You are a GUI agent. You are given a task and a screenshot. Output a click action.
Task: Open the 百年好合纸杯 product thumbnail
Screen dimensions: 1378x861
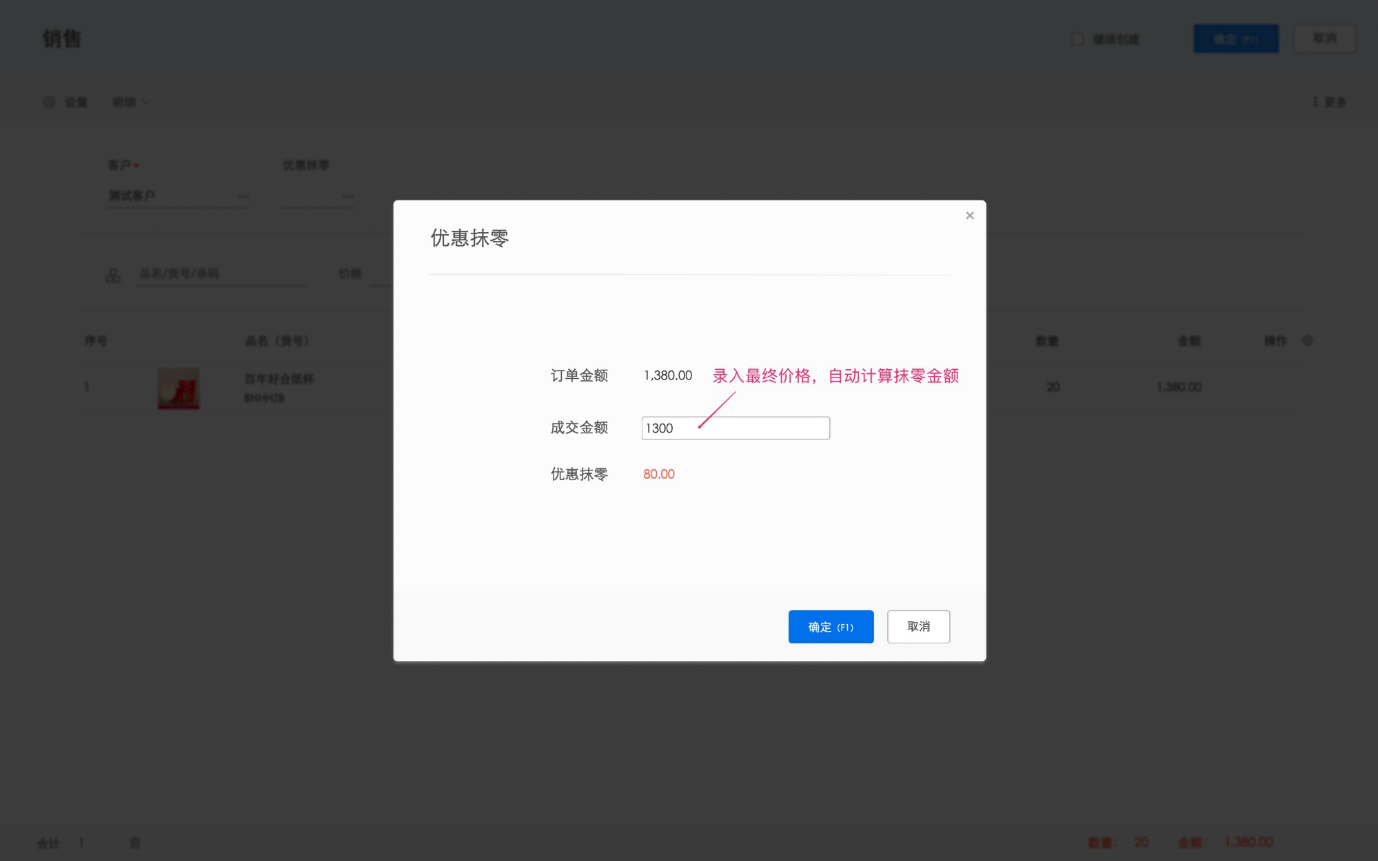click(179, 387)
